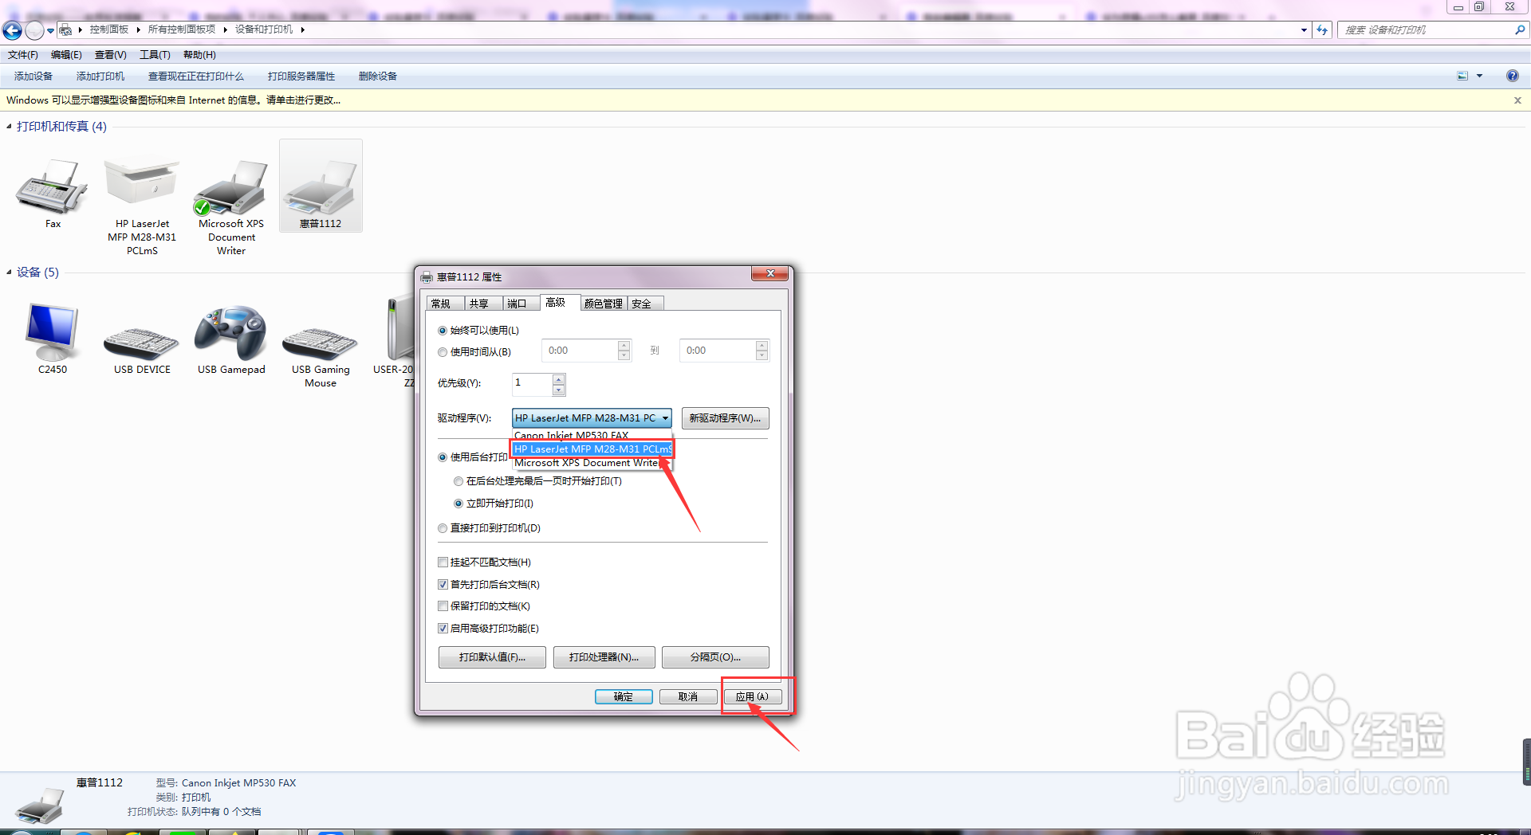Open the 编辑(E) menu
Image resolution: width=1531 pixels, height=835 pixels.
tap(66, 55)
